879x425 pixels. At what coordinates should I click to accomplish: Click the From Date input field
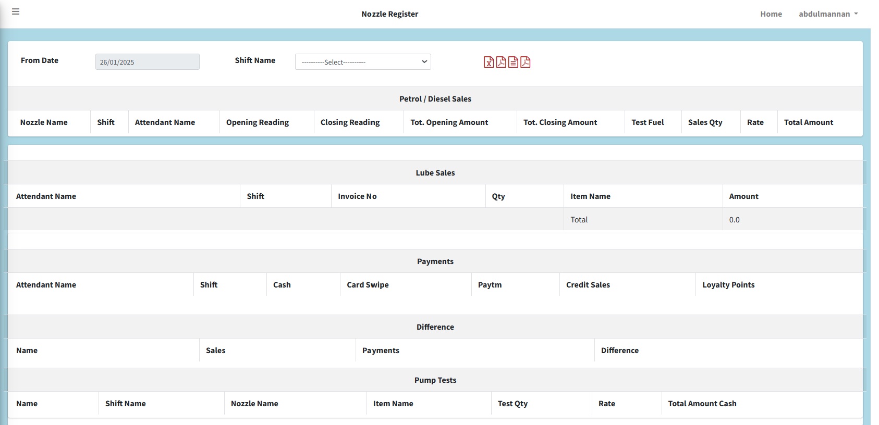pyautogui.click(x=147, y=62)
